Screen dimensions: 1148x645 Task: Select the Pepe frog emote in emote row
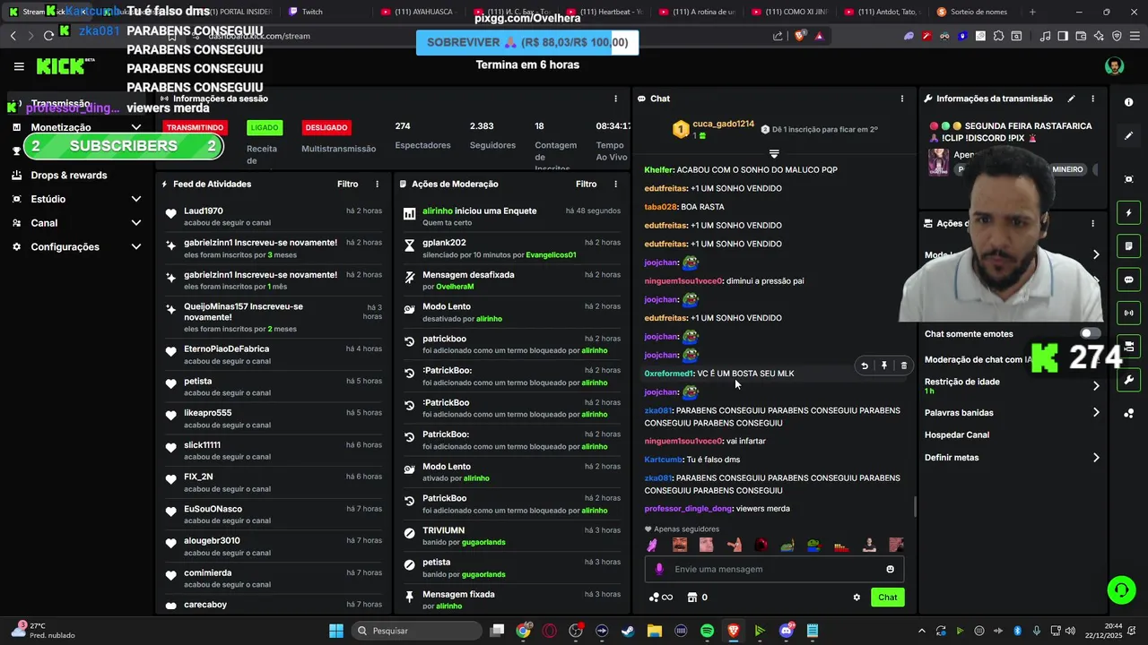click(x=813, y=545)
